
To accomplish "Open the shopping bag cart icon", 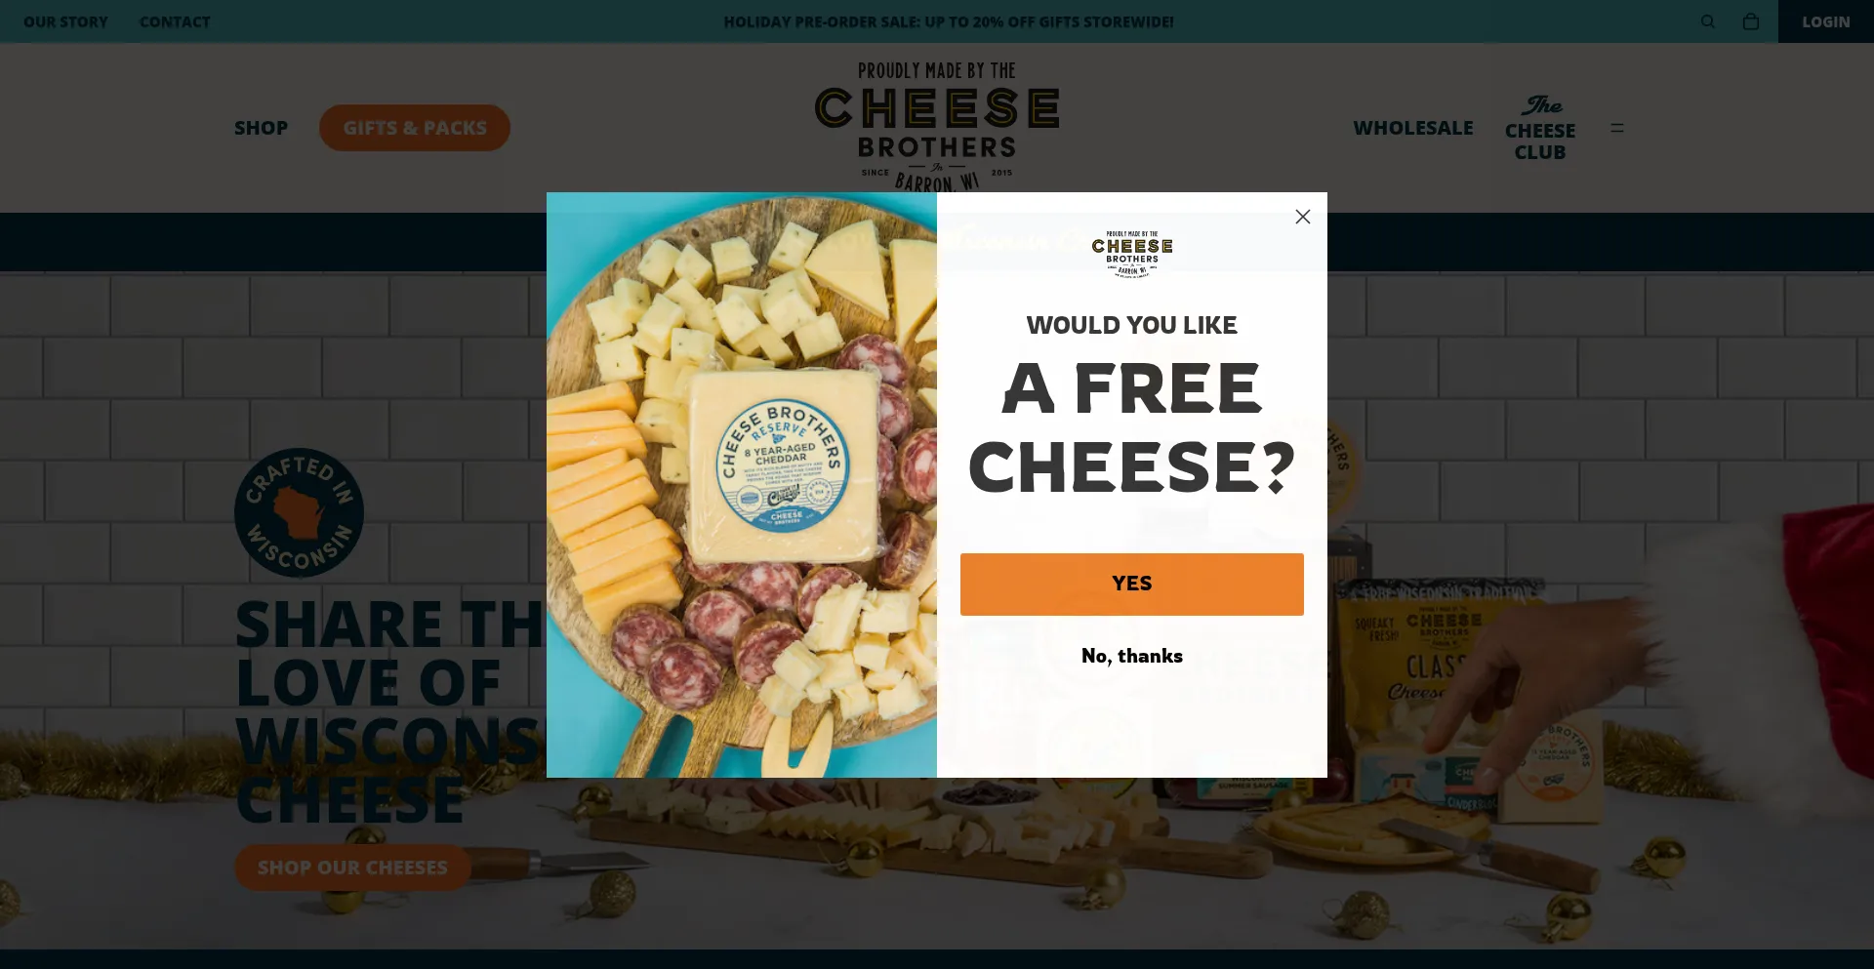I will click(1751, 21).
